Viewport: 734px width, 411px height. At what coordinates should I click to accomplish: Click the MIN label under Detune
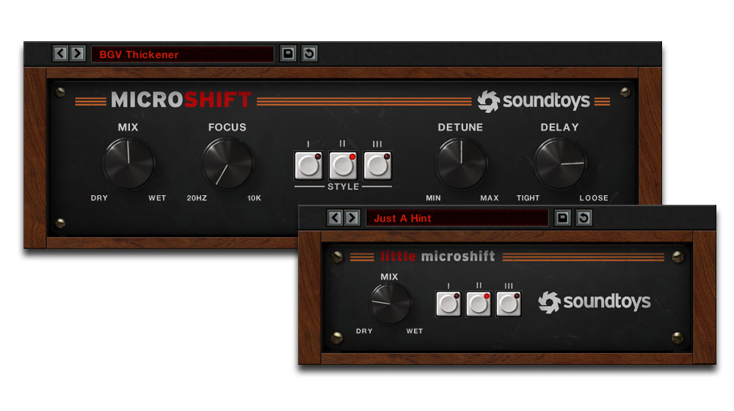tap(434, 198)
